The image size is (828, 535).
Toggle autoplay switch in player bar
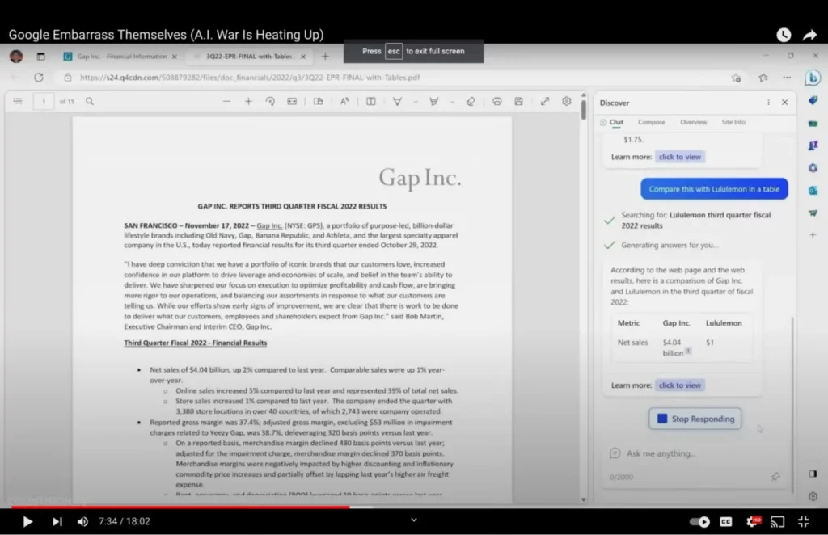coord(699,522)
